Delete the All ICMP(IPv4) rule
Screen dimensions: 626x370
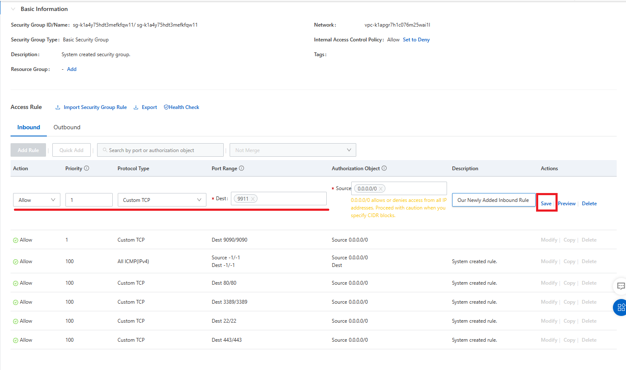[589, 261]
